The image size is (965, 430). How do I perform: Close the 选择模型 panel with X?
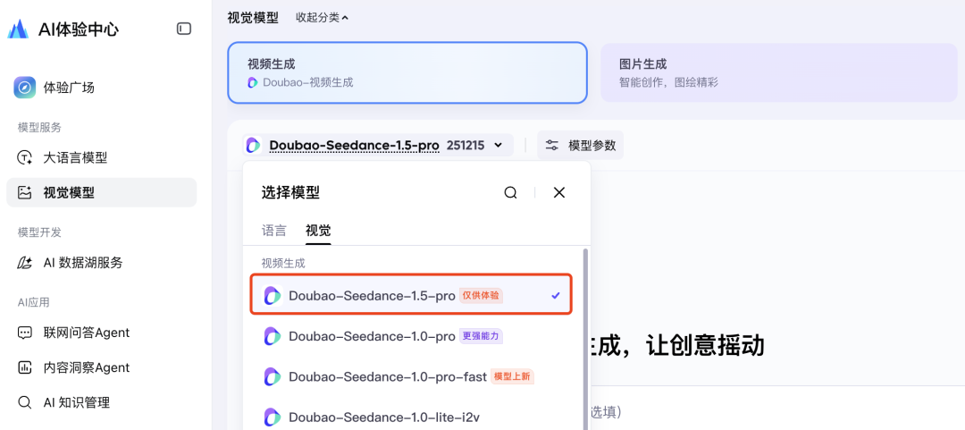click(x=558, y=193)
